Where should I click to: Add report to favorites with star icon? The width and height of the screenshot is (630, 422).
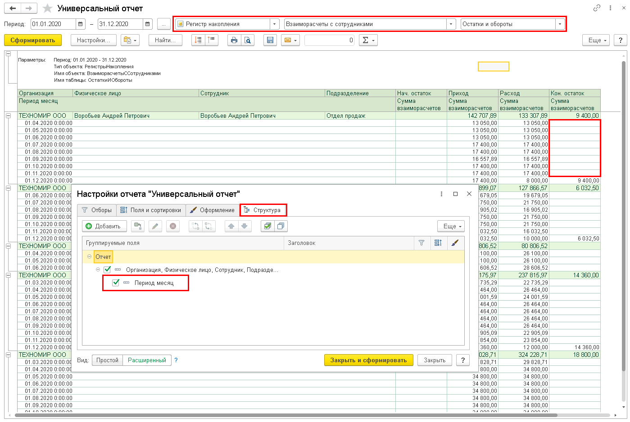pos(47,9)
